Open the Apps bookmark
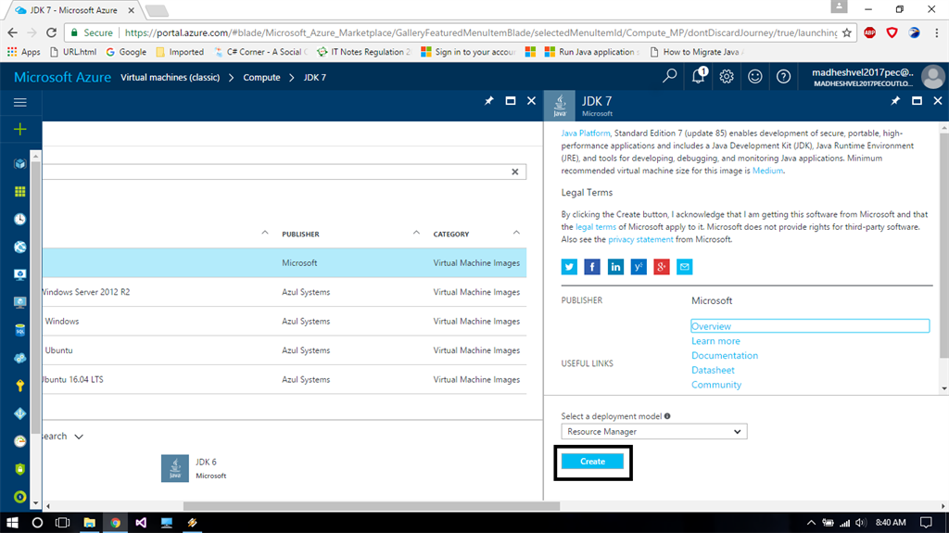Image resolution: width=949 pixels, height=533 pixels. (x=23, y=52)
